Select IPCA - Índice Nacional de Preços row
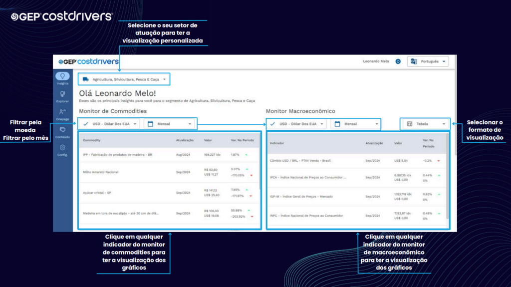Viewport: 511px width, 287px height. 356,177
